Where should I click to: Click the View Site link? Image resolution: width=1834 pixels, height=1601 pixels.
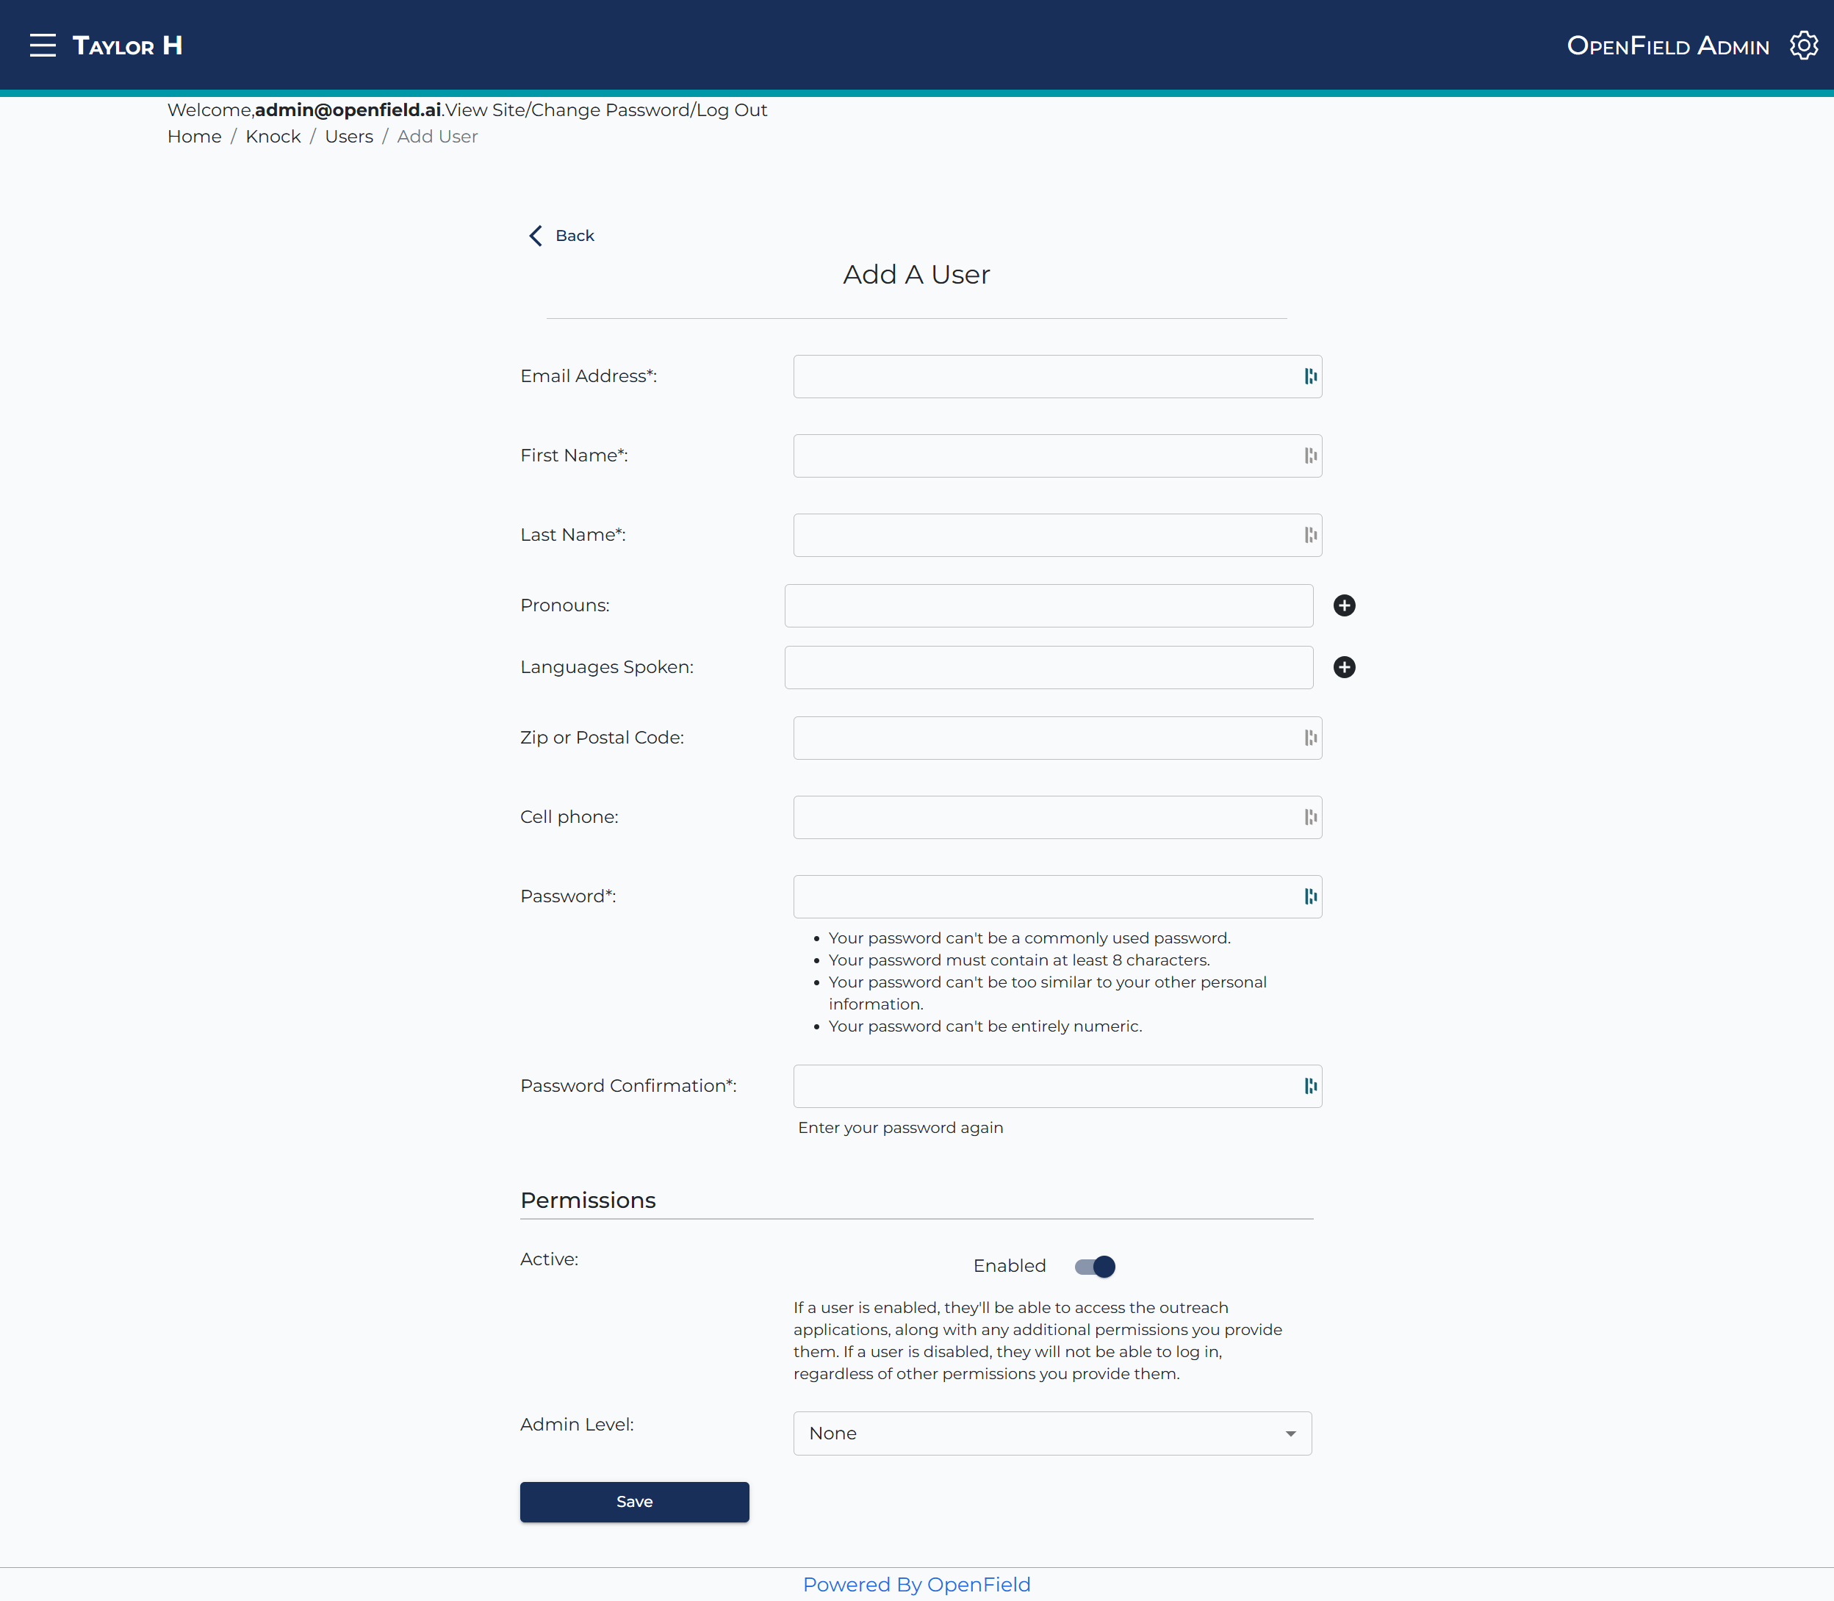pos(486,110)
